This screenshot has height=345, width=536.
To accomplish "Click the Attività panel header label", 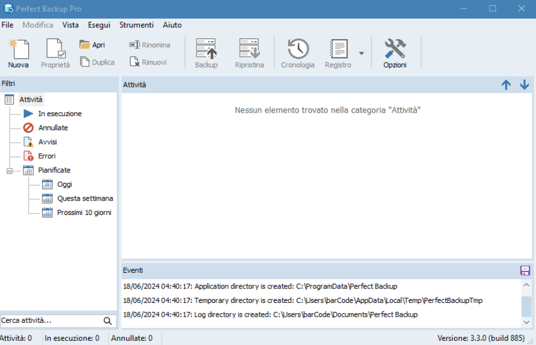I will tap(134, 85).
